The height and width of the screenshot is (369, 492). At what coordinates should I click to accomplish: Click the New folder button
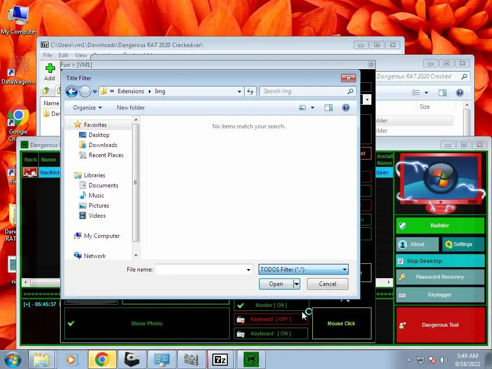click(x=131, y=108)
